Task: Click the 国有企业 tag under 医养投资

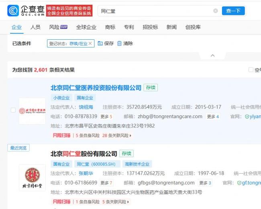Action: [x=85, y=98]
